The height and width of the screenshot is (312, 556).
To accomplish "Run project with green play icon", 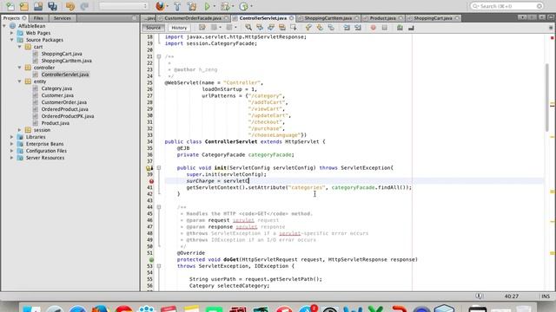I will tap(208, 6).
